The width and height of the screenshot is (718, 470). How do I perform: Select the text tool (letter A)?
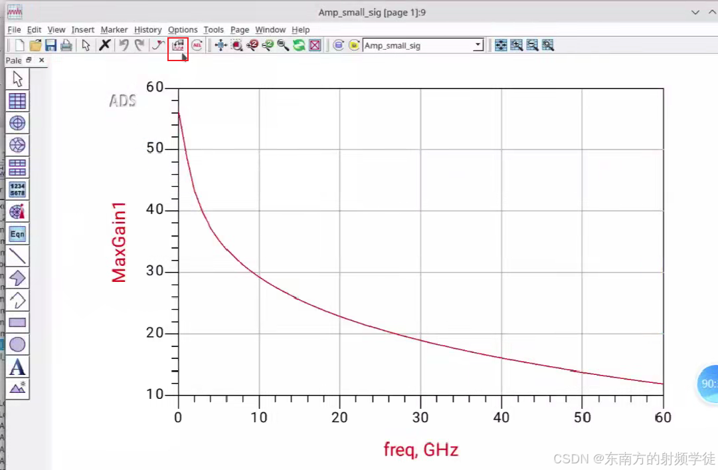pos(17,366)
